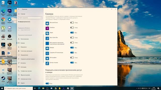Click the 3D viewer cube icon

pyautogui.click(x=47, y=53)
